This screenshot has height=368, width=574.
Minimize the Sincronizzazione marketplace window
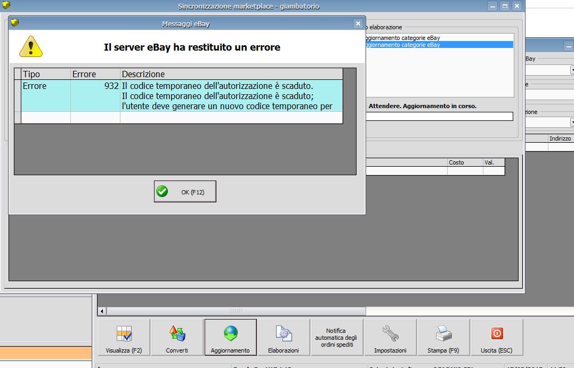point(493,6)
